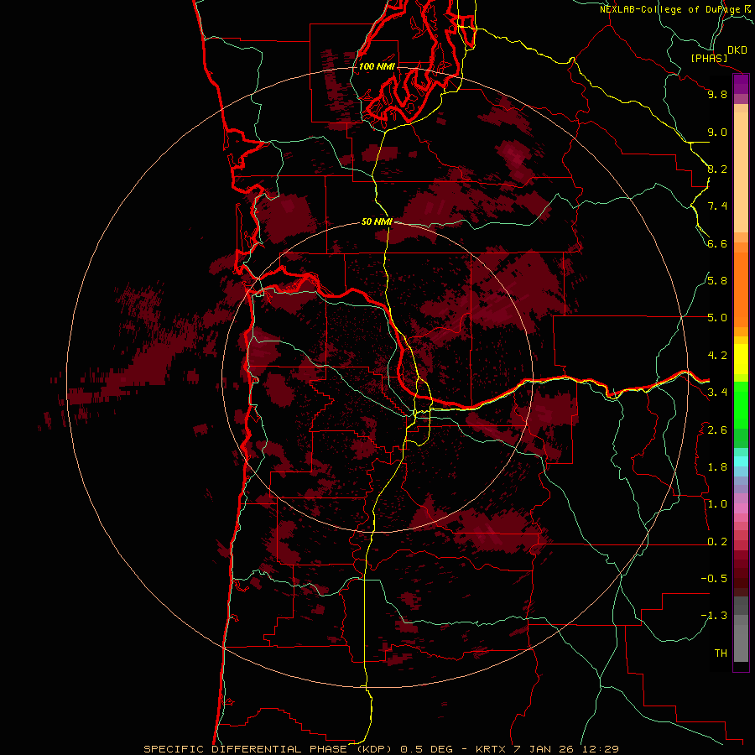Click the "[PHAS]" units label
Screen dimensions: 755x755
(709, 58)
